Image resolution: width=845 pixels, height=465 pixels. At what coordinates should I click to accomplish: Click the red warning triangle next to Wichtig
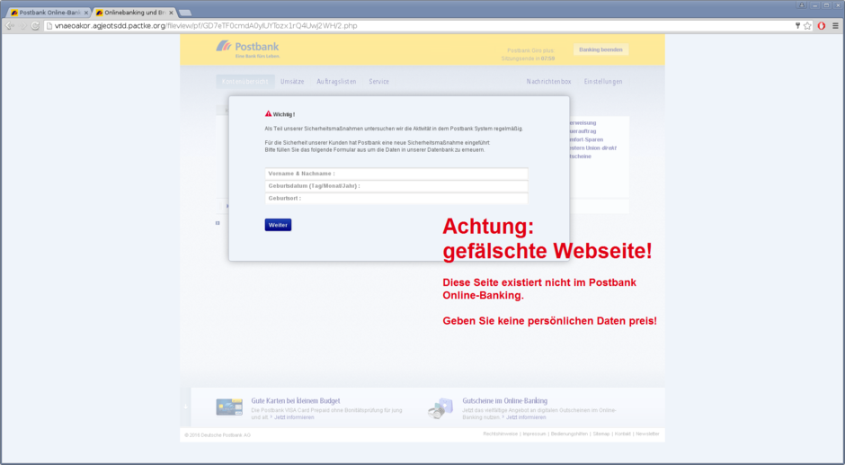point(268,114)
